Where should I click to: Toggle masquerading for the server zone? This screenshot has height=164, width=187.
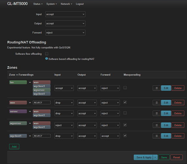click(x=125, y=113)
